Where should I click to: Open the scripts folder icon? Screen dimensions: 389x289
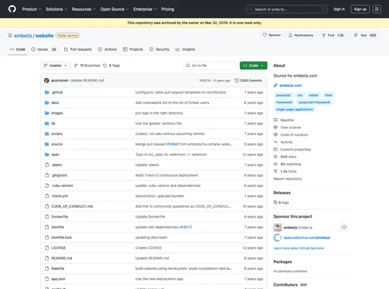(x=46, y=134)
